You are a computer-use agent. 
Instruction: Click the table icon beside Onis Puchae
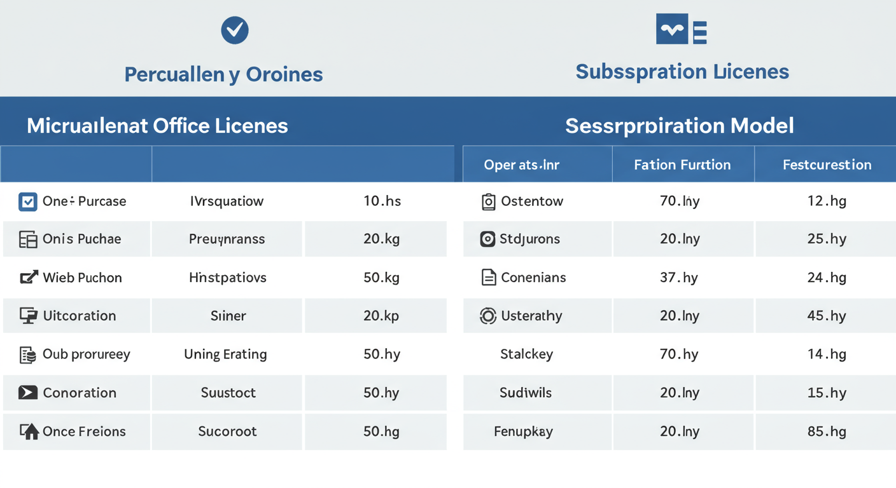[28, 240]
